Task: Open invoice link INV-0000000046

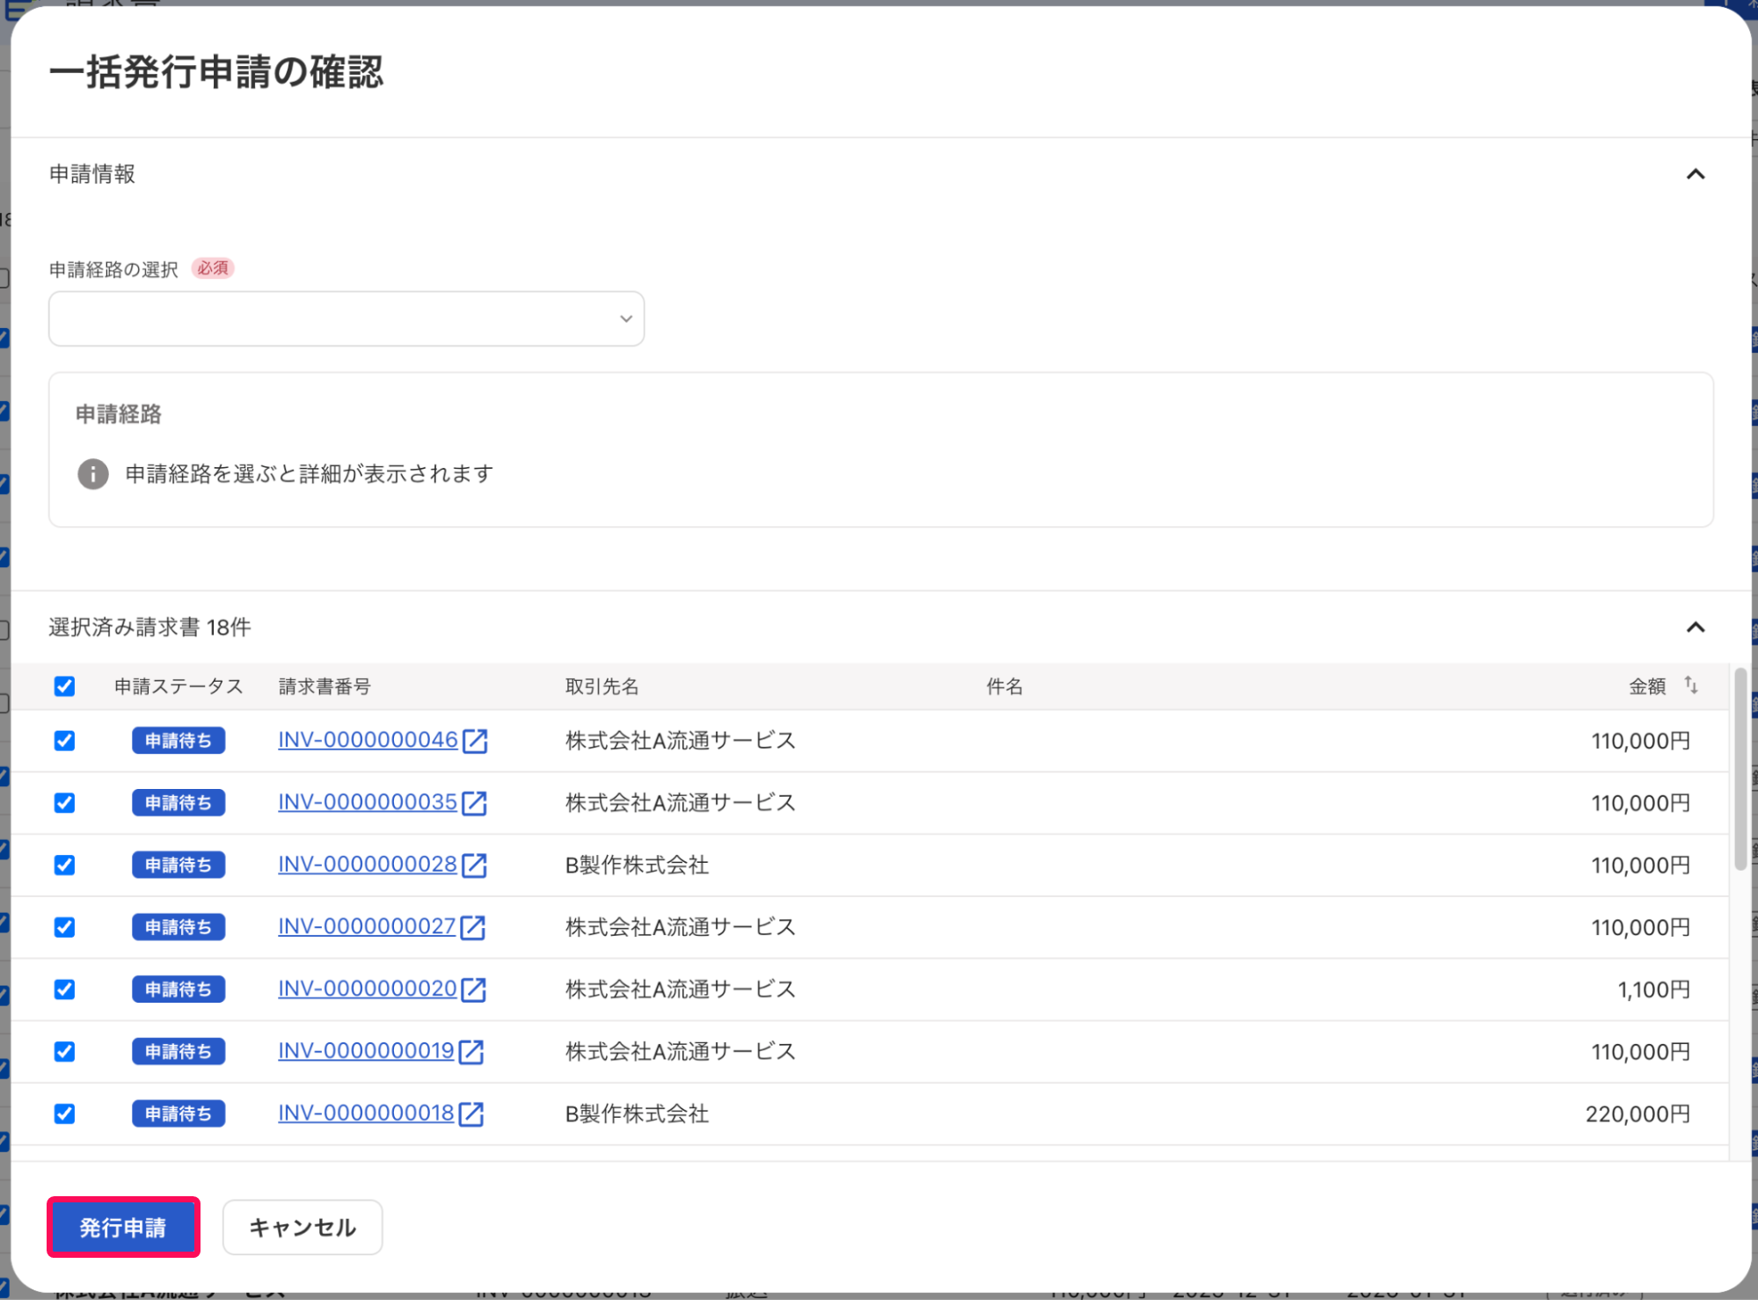Action: click(x=368, y=741)
